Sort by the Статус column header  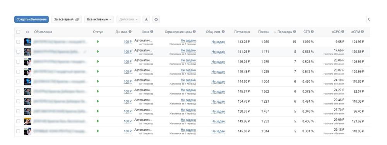98,32
